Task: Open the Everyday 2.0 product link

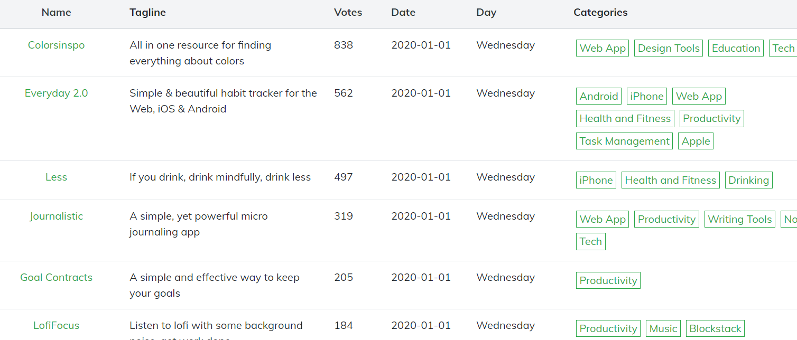Action: point(56,93)
